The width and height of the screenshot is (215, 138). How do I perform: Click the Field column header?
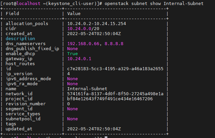[x=12, y=14]
